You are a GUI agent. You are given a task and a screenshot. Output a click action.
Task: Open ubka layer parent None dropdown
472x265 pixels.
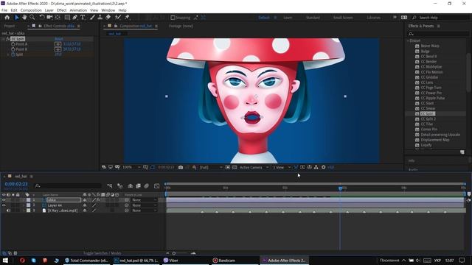click(x=145, y=199)
